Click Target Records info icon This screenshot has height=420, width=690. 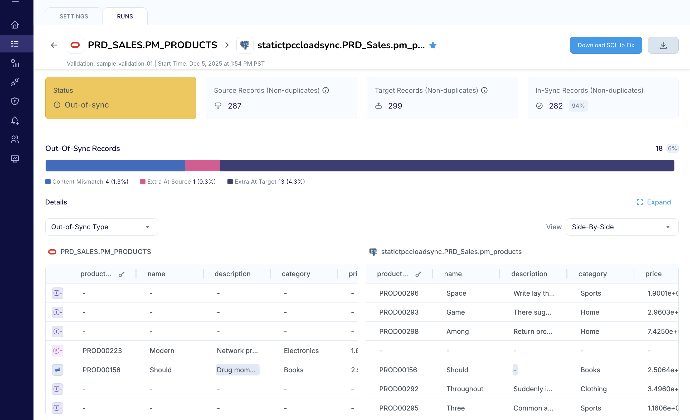coord(484,90)
